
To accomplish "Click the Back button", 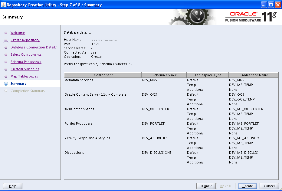I will [x=206, y=186].
